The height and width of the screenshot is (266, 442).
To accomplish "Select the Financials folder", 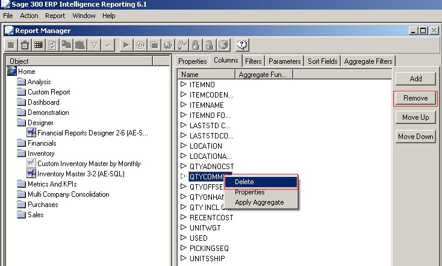I will [x=42, y=143].
